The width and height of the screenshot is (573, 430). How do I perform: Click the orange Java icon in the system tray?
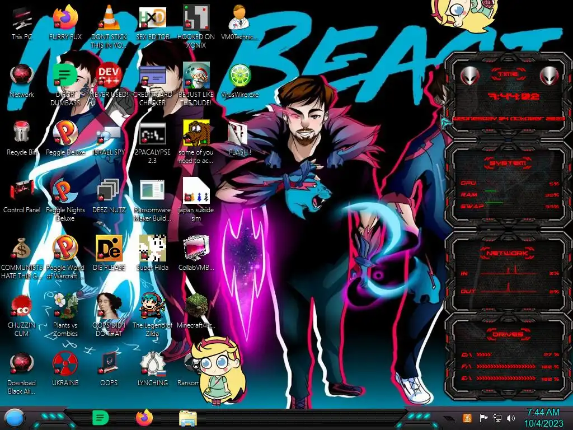click(467, 418)
